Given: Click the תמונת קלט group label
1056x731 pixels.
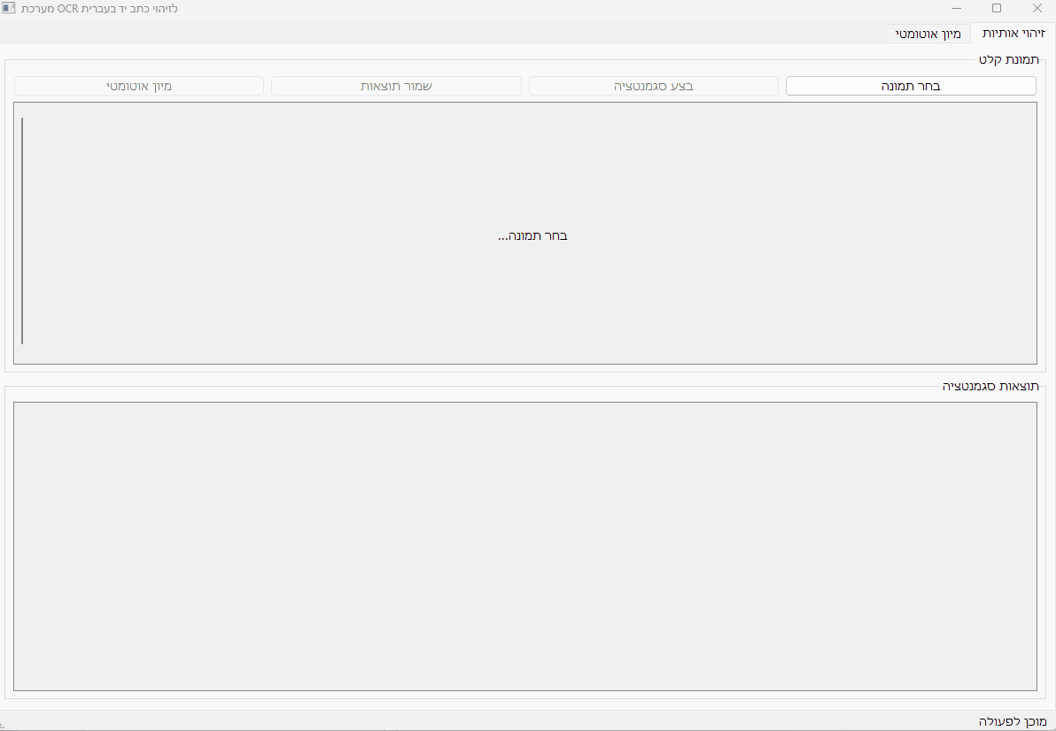Looking at the screenshot, I should tap(1008, 60).
